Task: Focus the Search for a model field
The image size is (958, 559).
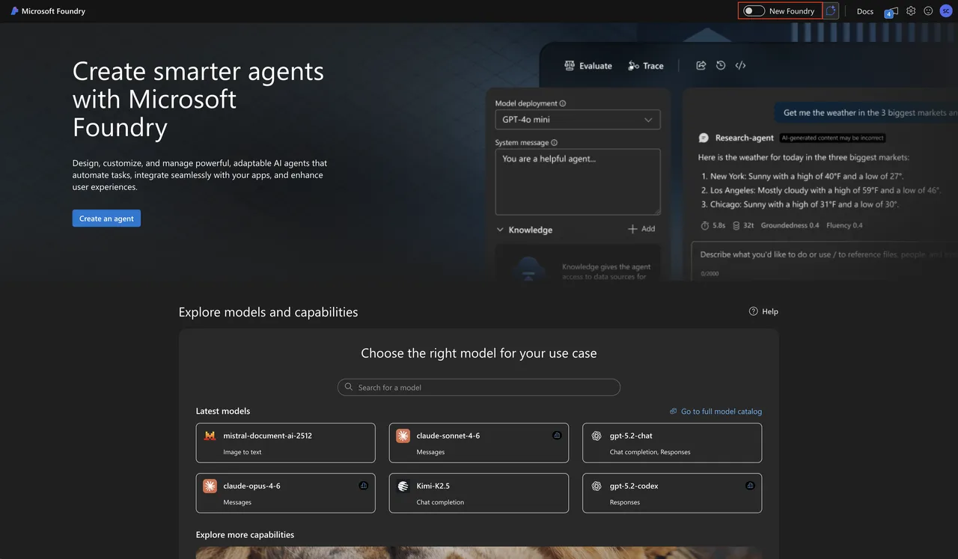Action: pos(479,388)
